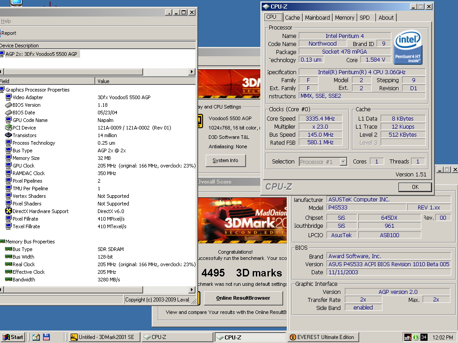This screenshot has width=458, height=343.
Task: Click the Report toolbar button in EVEREST
Action: pos(8,33)
